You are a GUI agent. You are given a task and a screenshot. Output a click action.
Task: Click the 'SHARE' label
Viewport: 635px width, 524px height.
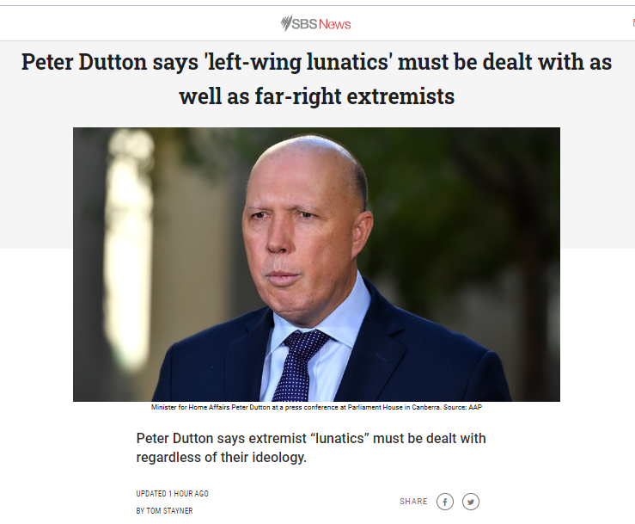tap(413, 502)
